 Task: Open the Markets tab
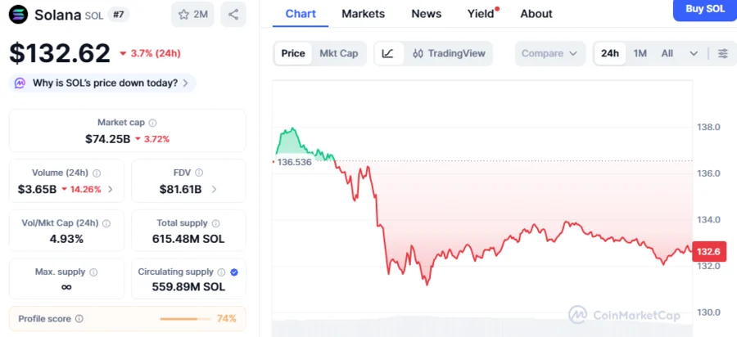coord(364,13)
